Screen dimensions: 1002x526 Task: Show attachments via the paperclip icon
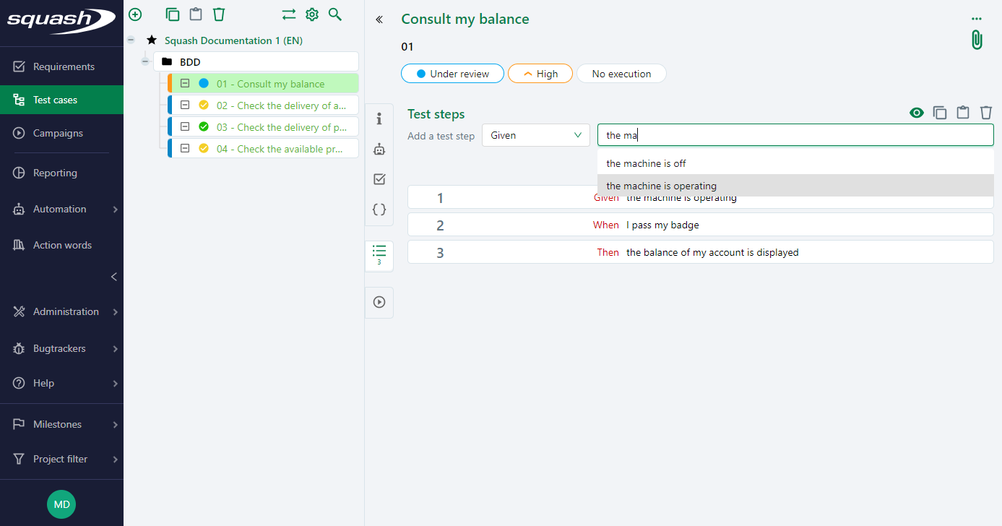(x=976, y=40)
